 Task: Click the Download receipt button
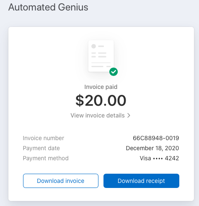(141, 181)
